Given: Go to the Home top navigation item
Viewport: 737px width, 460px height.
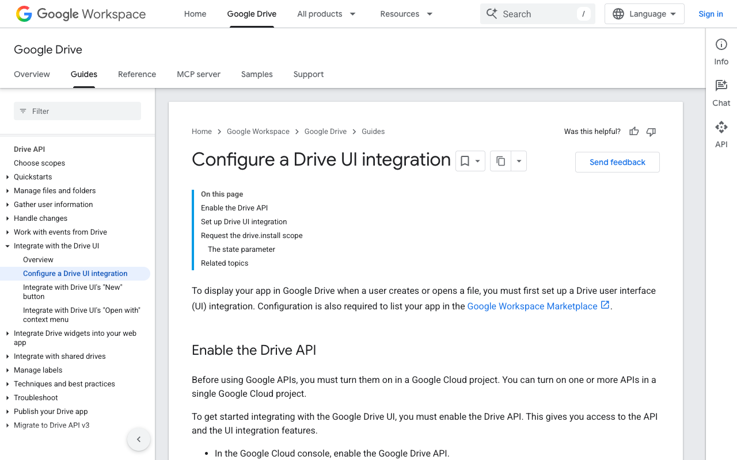Looking at the screenshot, I should (x=195, y=14).
